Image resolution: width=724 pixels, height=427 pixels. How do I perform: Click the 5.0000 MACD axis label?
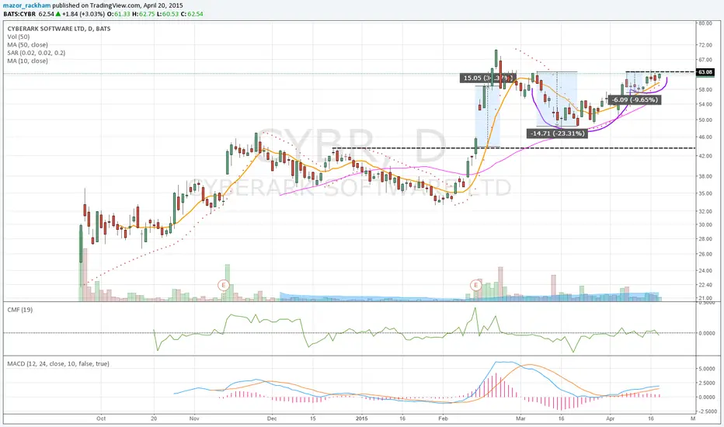coord(707,369)
